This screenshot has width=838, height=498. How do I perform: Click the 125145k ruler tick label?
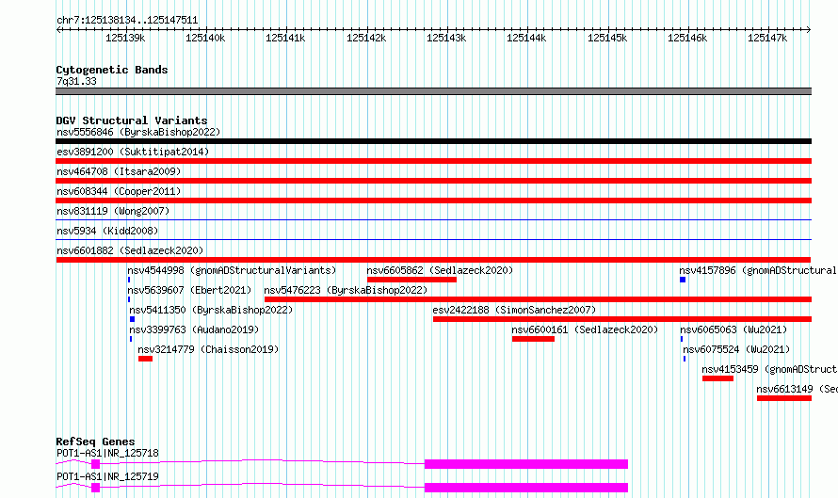(x=607, y=38)
